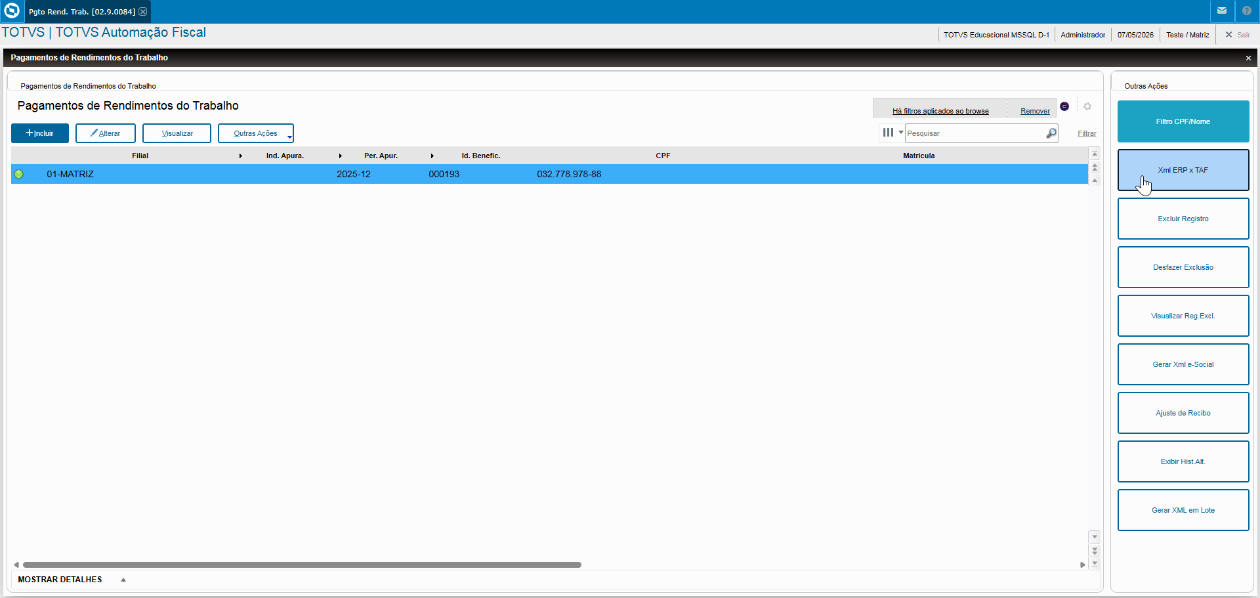The height and width of the screenshot is (598, 1260).
Task: Select the CPF 032.778.978-88 cell
Action: [569, 174]
